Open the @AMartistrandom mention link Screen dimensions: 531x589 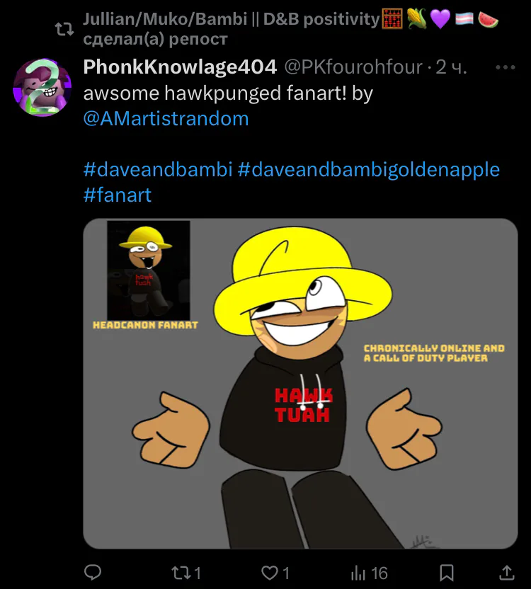coord(166,119)
